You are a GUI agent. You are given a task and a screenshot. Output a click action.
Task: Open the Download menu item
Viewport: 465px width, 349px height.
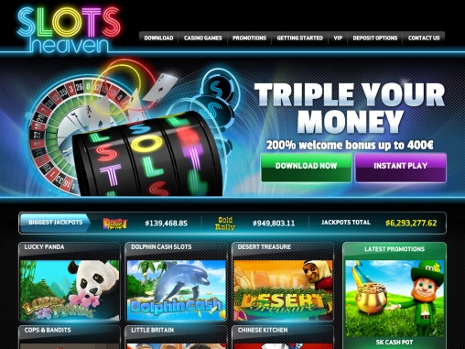click(x=158, y=38)
